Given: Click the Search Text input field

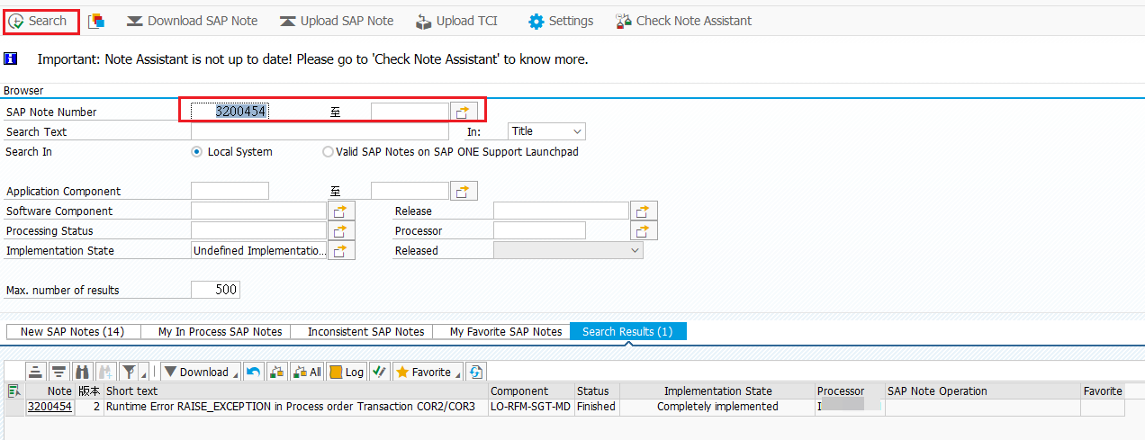Looking at the screenshot, I should [320, 131].
